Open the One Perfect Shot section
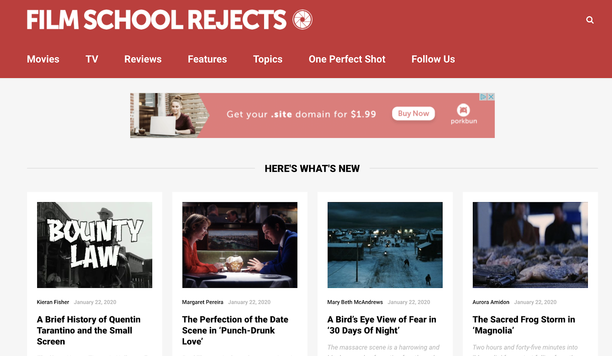Viewport: 612px width, 356px height. click(347, 59)
